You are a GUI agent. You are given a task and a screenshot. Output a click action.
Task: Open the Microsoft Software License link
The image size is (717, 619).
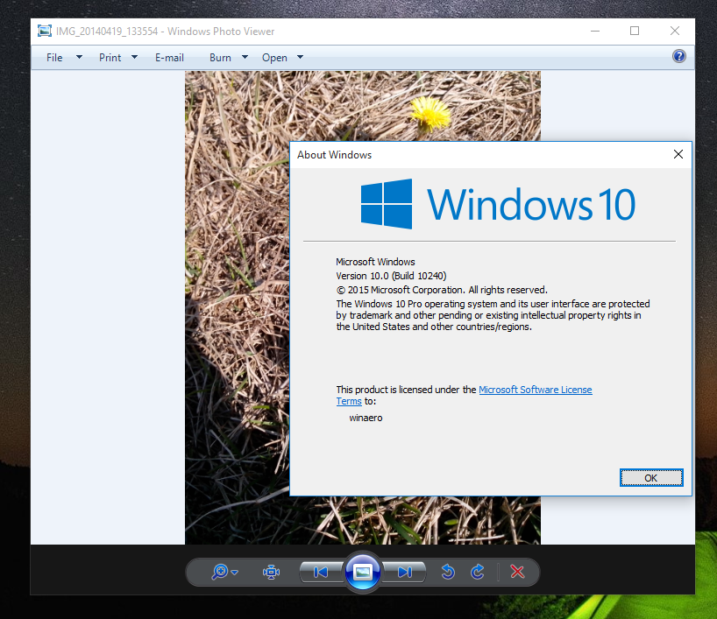[536, 390]
